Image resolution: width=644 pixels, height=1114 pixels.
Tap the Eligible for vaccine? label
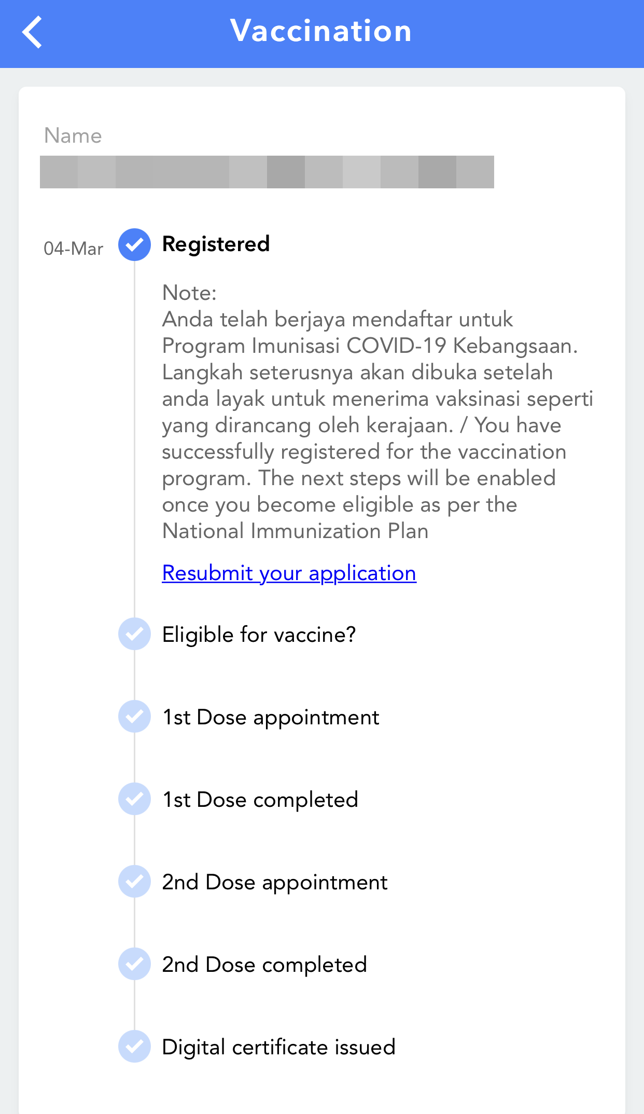259,635
